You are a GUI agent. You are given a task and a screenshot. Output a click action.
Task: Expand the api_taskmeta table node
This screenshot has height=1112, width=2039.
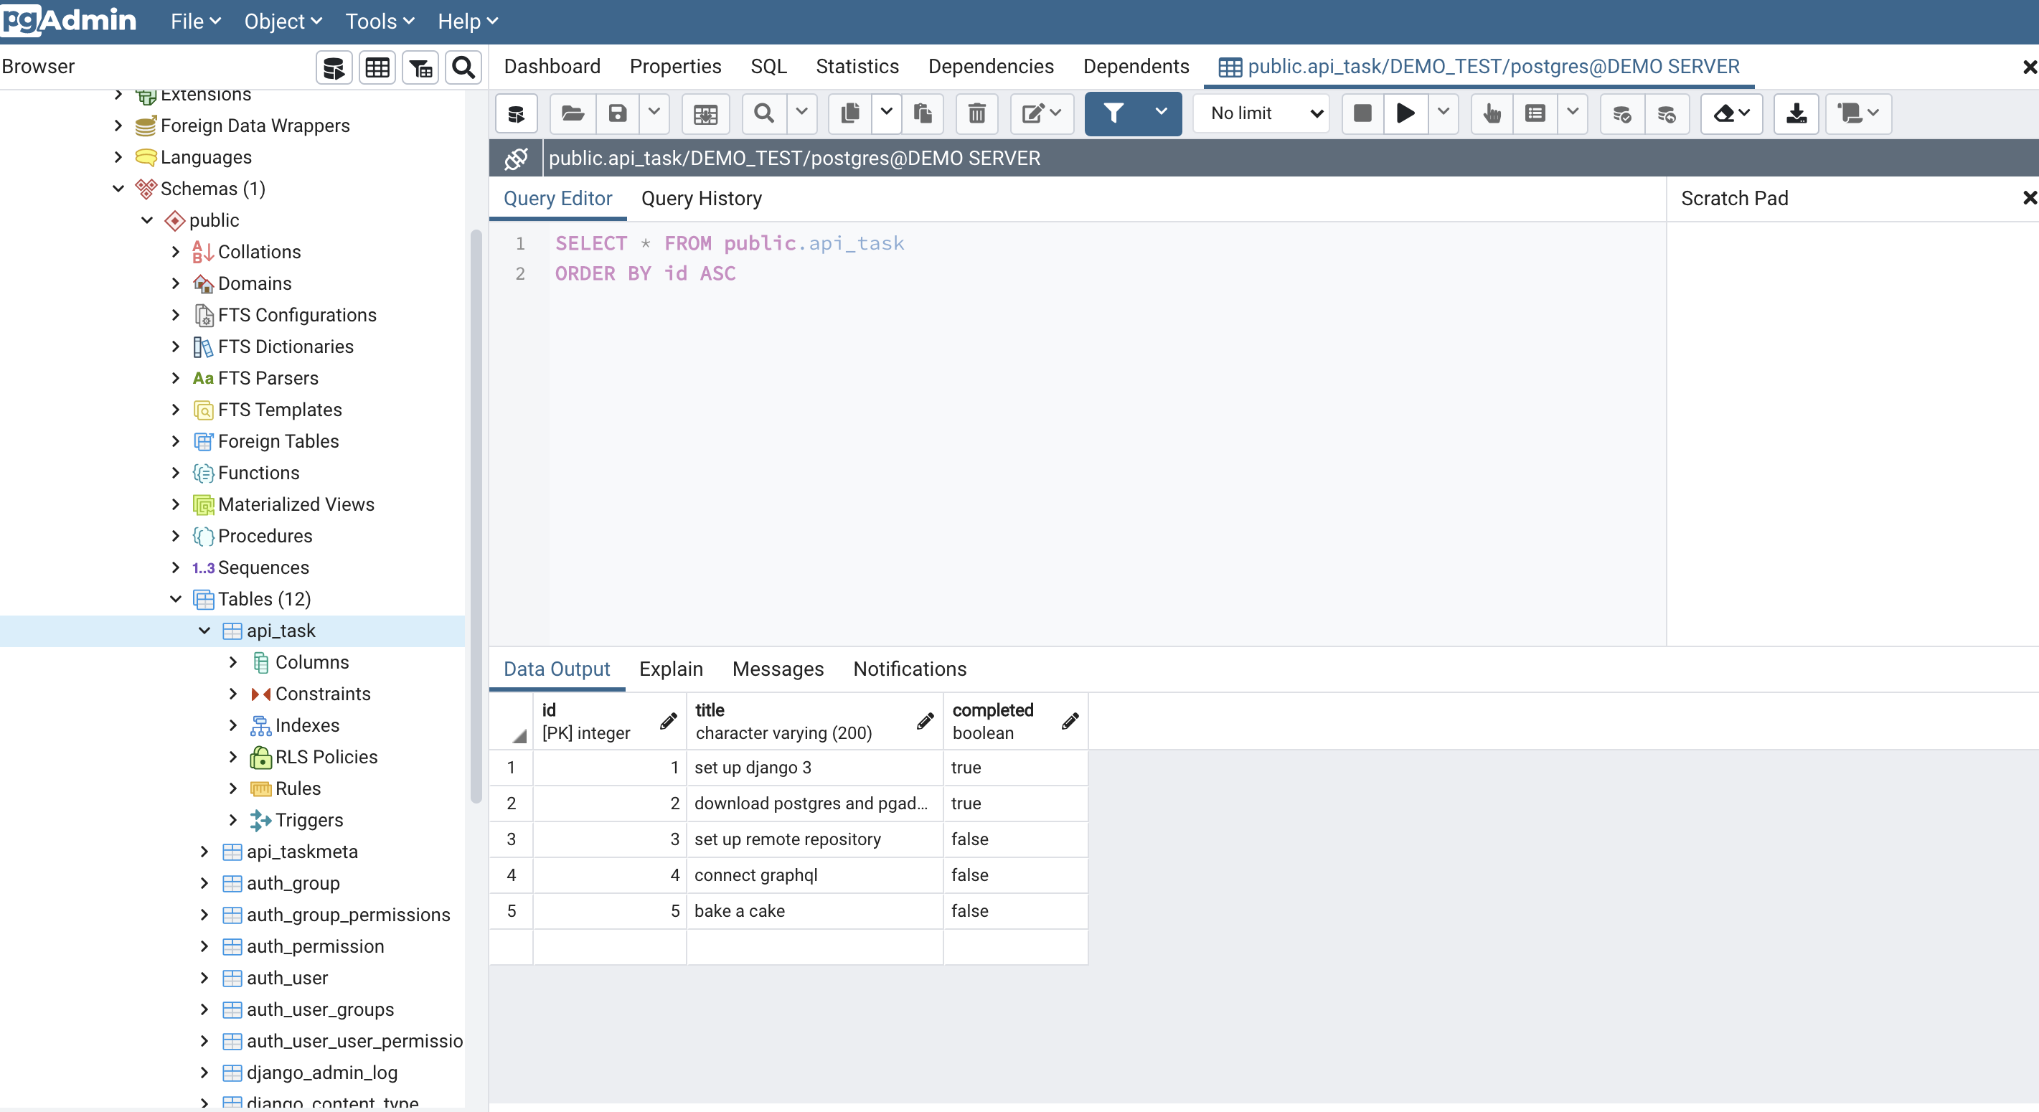tap(204, 852)
